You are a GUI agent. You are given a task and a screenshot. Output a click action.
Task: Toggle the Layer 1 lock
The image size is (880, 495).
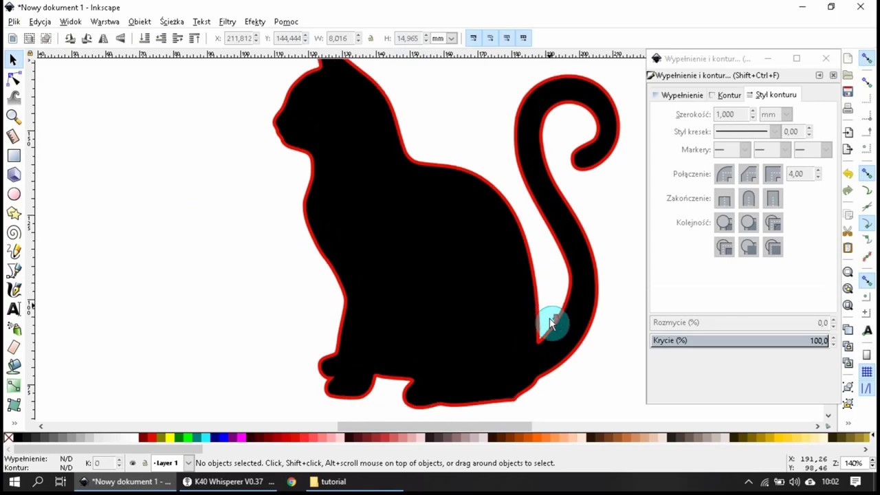point(144,463)
